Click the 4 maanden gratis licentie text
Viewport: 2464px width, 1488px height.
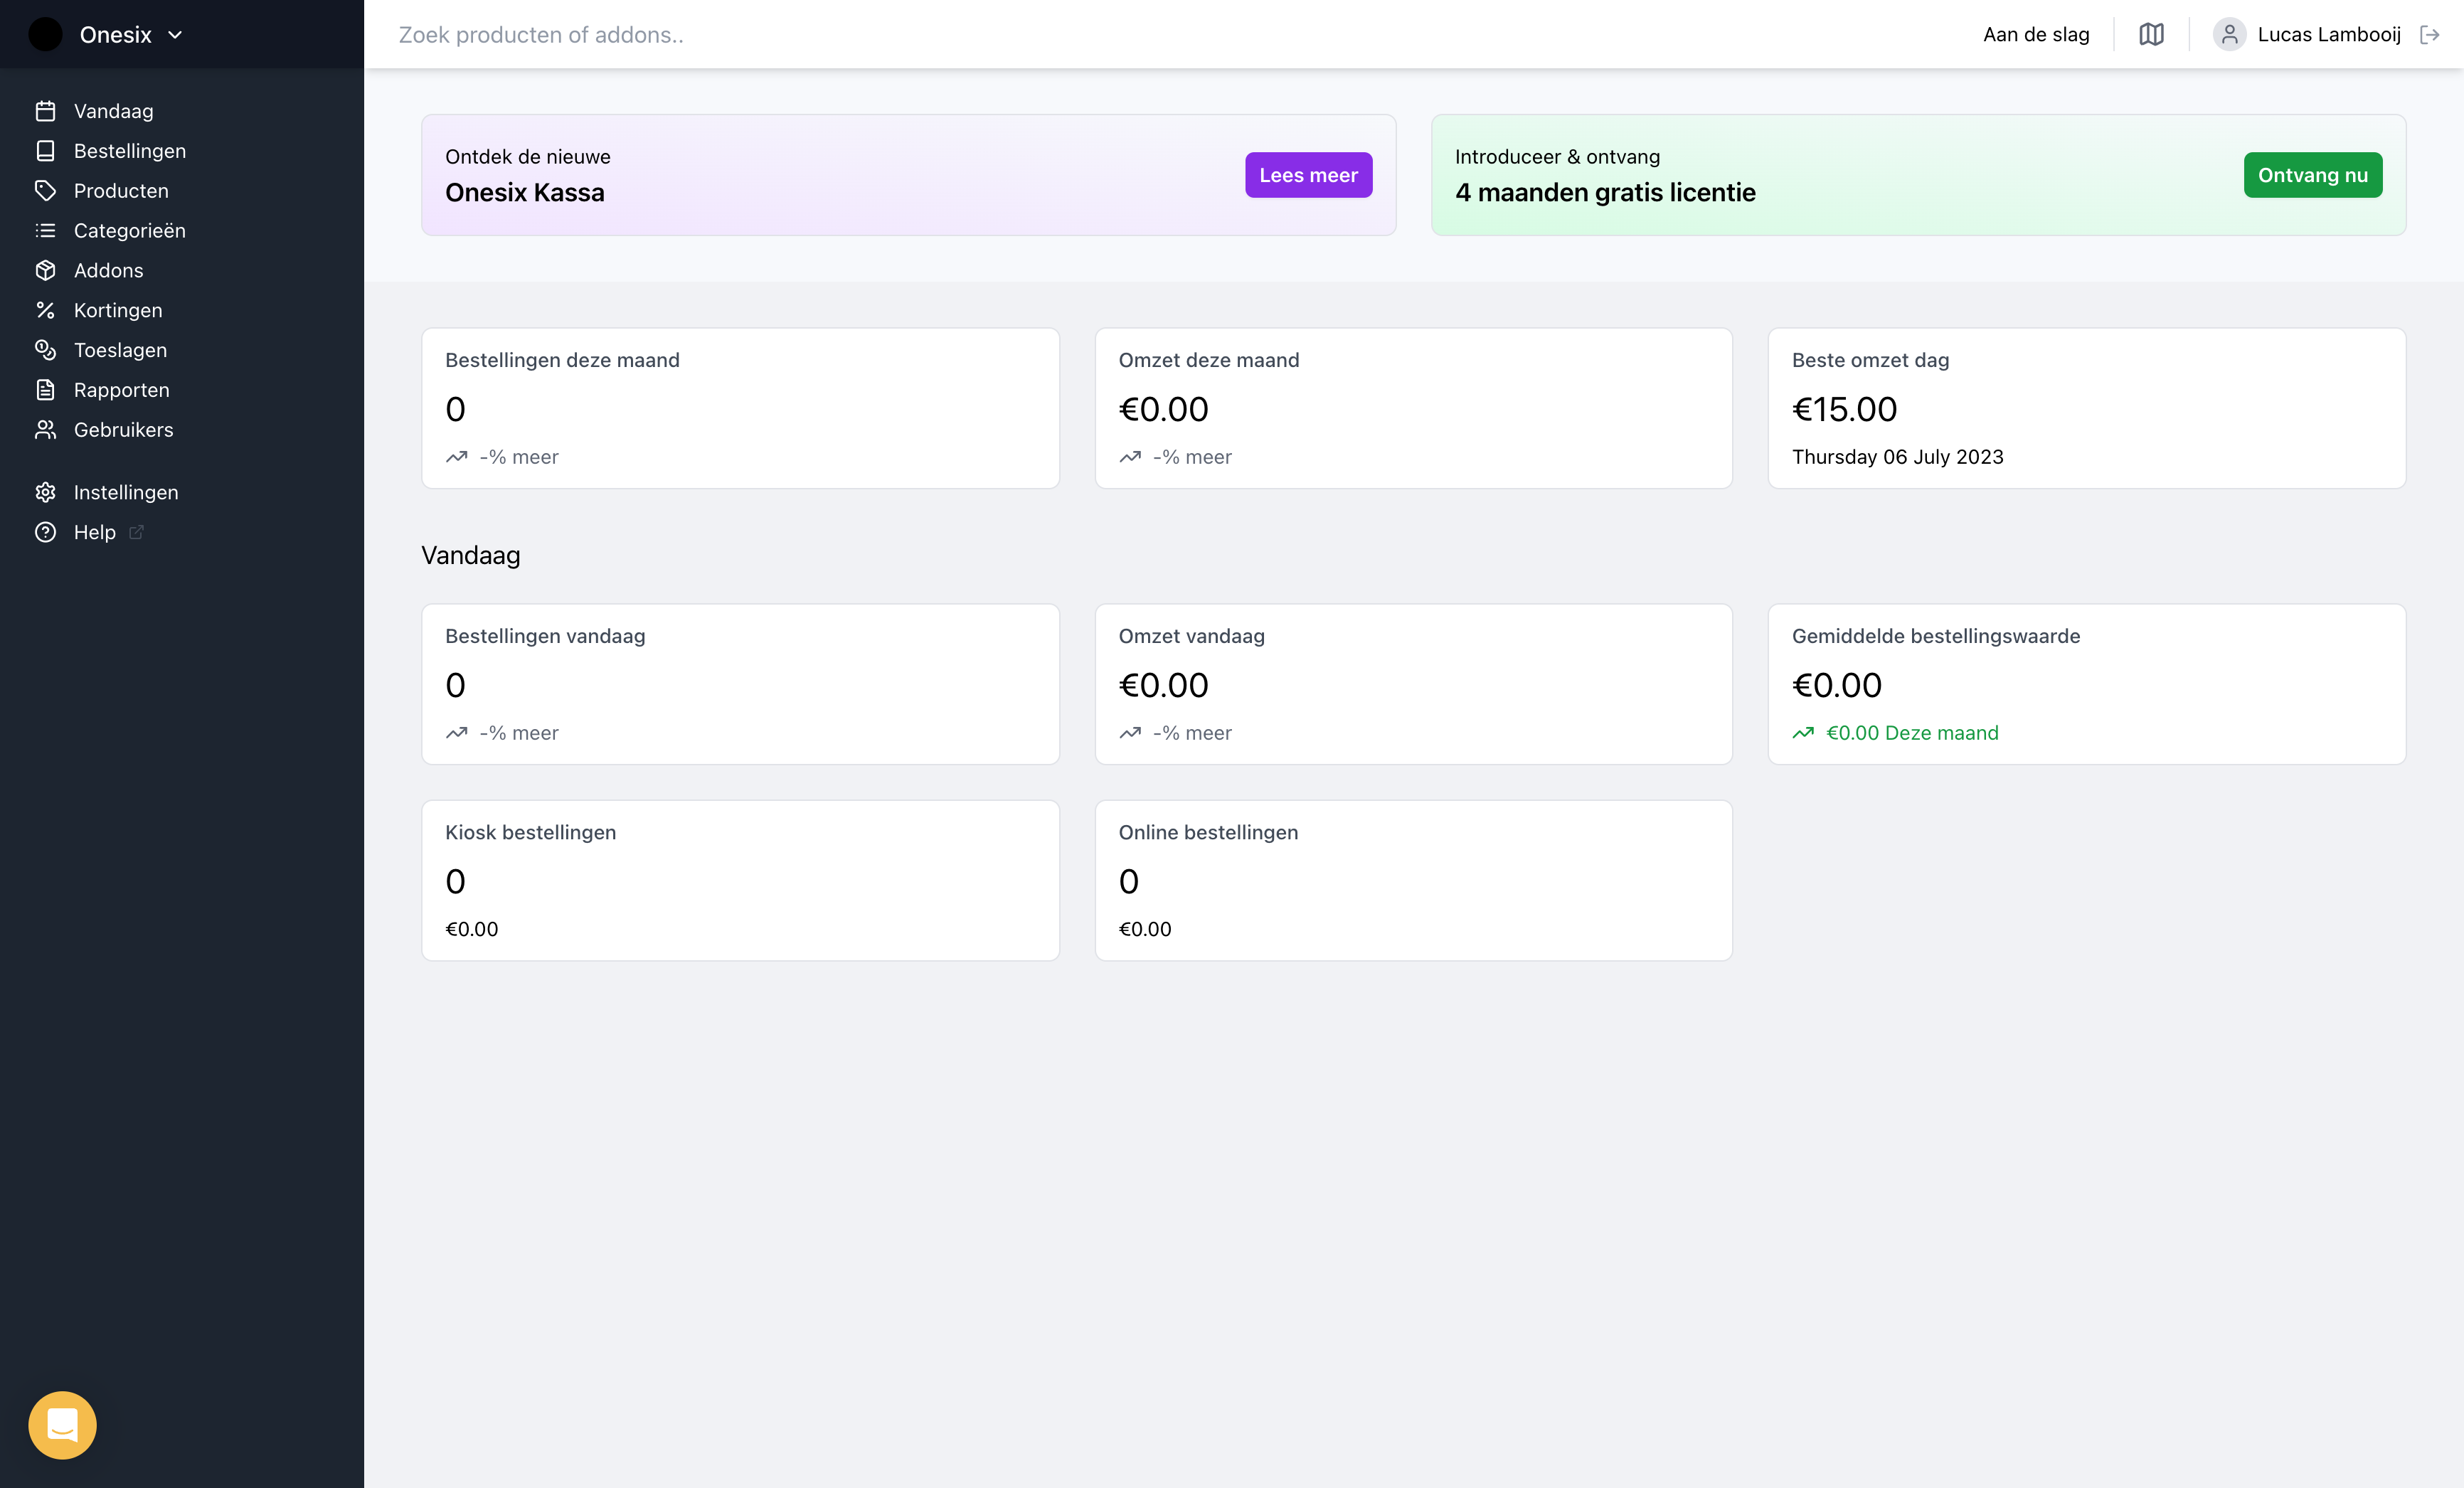coord(1605,193)
